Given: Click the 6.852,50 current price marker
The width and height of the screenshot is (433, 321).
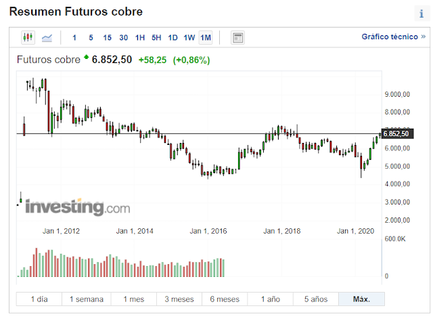Looking at the screenshot, I should [x=396, y=133].
